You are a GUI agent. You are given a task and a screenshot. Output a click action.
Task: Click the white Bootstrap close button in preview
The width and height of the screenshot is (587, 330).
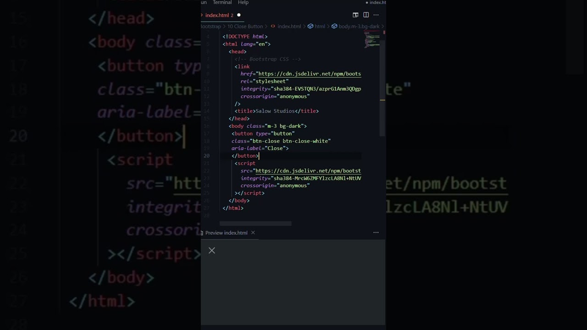(212, 251)
